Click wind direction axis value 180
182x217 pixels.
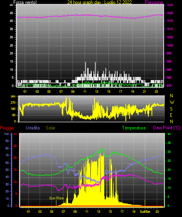13,109
